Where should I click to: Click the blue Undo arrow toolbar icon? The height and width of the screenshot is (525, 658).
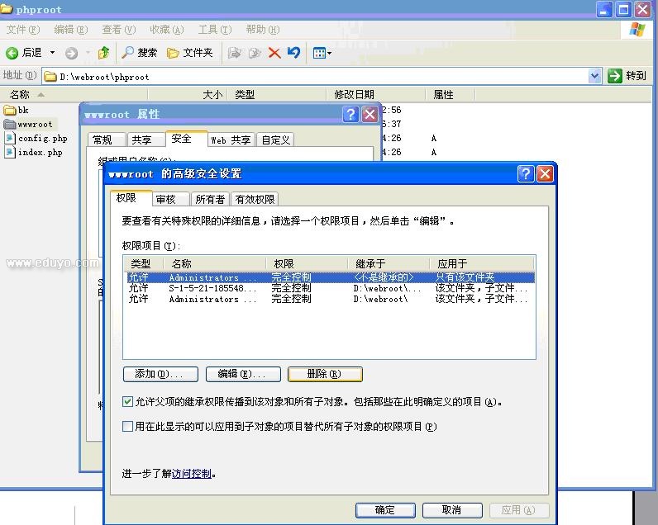[293, 53]
